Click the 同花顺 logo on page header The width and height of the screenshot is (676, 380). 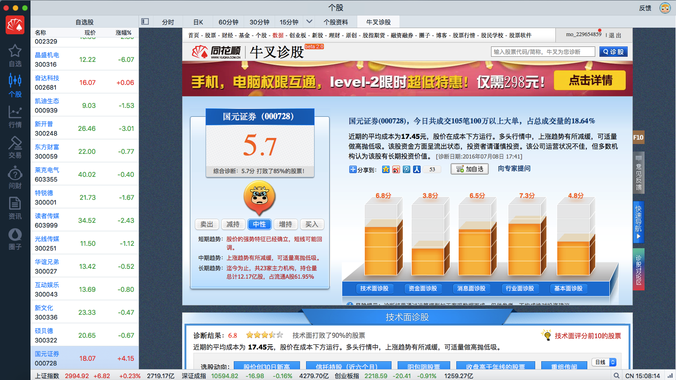click(217, 52)
